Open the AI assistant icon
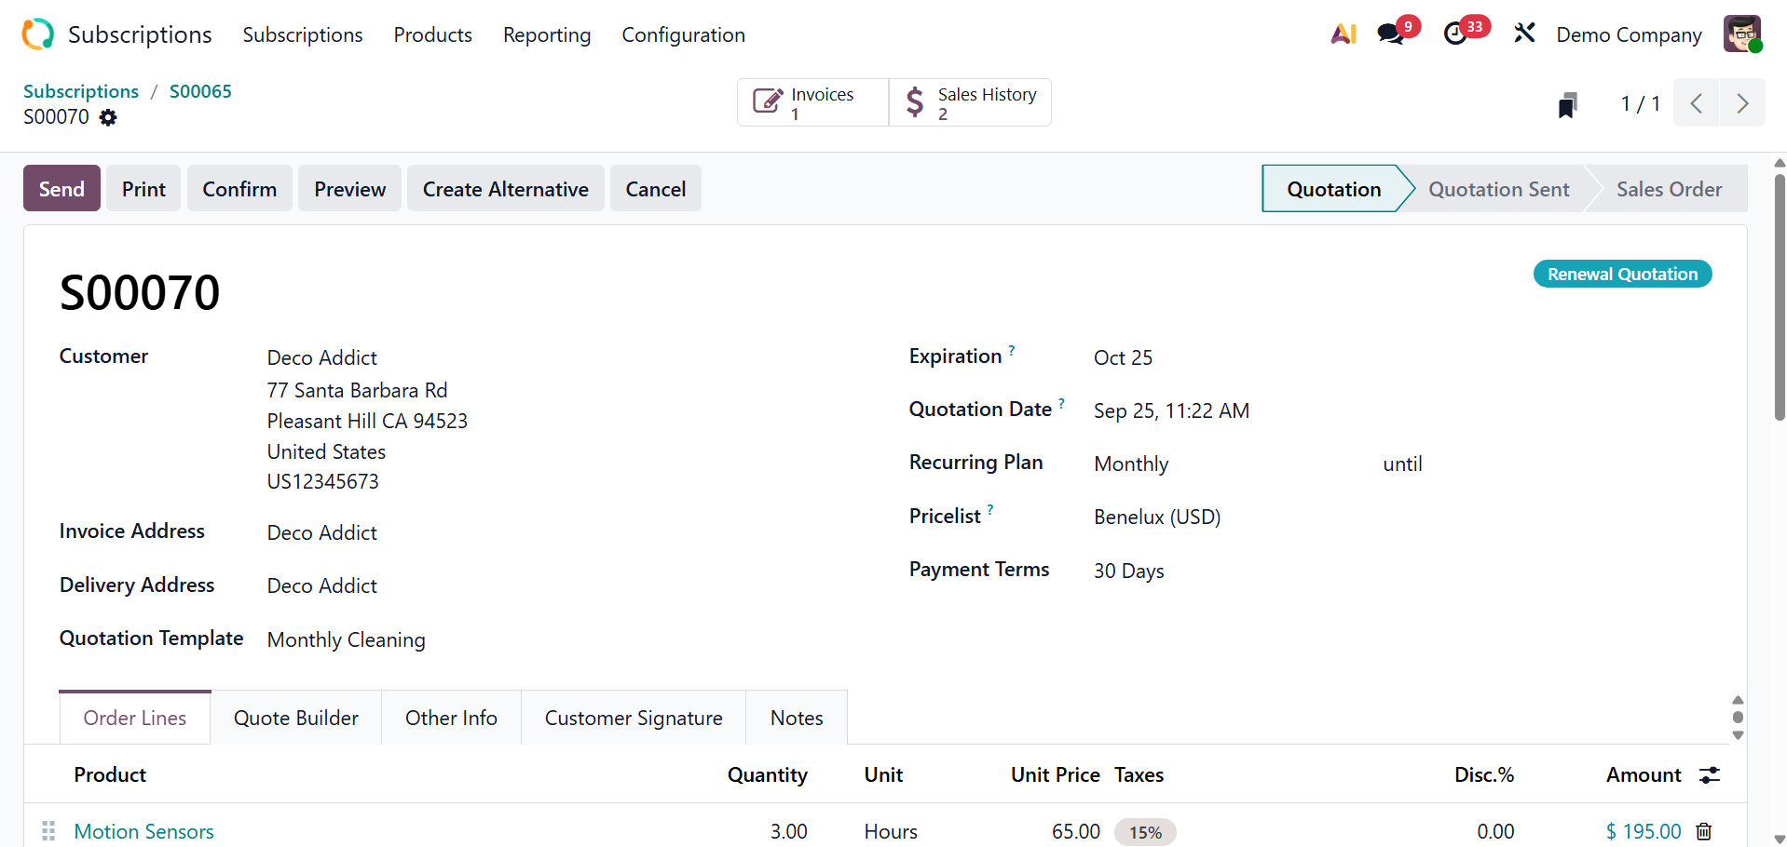 pos(1343,34)
